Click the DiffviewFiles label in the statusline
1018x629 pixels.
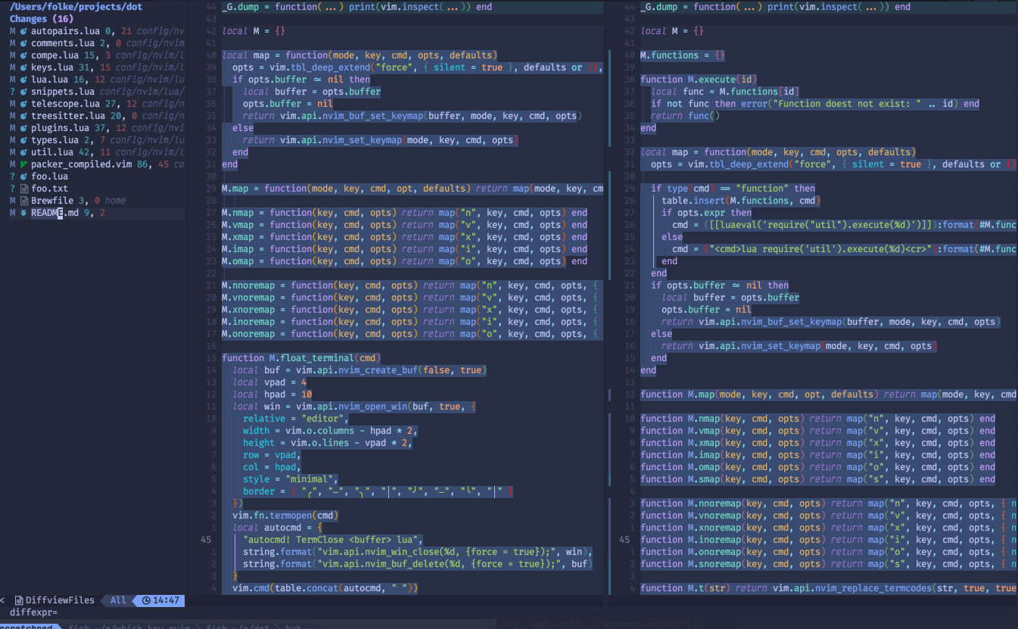click(60, 600)
